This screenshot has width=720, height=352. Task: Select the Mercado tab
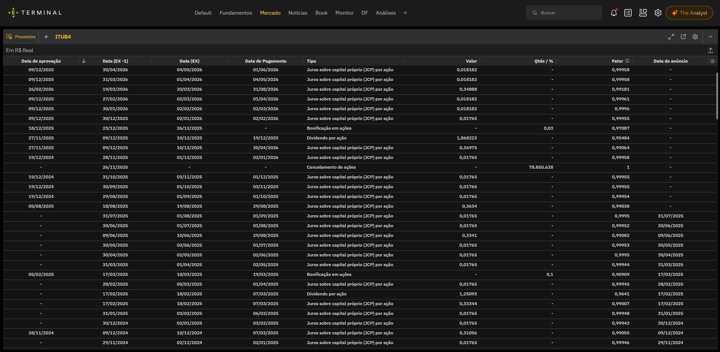270,13
